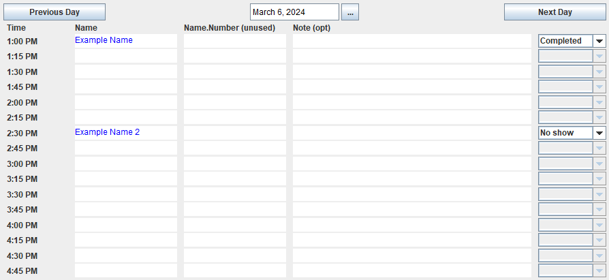Click the Note field for 1:00 PM
The width and height of the screenshot is (609, 280).
(x=412, y=41)
